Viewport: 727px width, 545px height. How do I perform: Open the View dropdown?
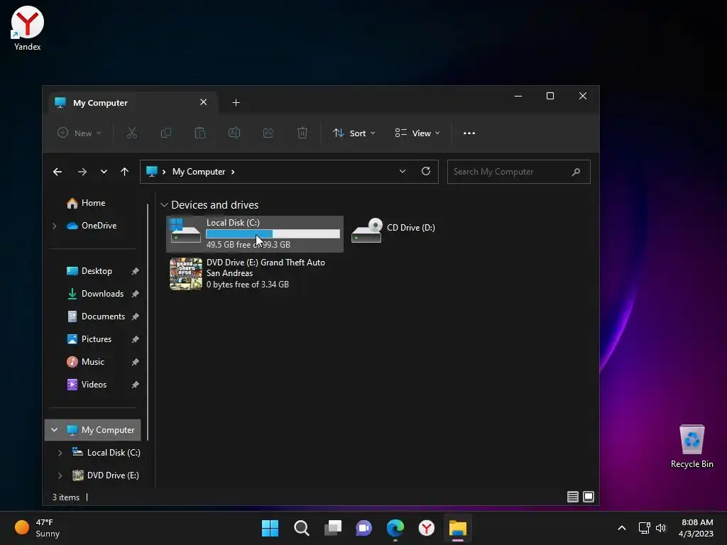[417, 133]
